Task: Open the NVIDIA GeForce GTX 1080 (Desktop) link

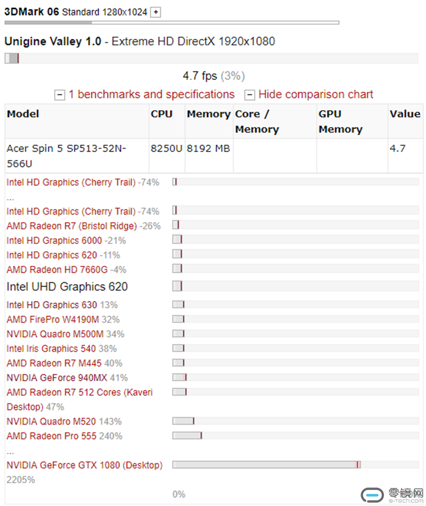Action: (x=85, y=465)
